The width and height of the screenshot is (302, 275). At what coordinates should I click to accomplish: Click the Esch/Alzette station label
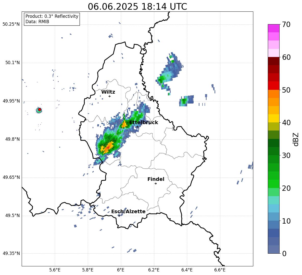coord(128,212)
